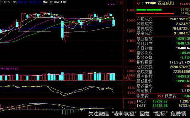
Task: Click the 今日开盘 label
Action: click(x=145, y=44)
